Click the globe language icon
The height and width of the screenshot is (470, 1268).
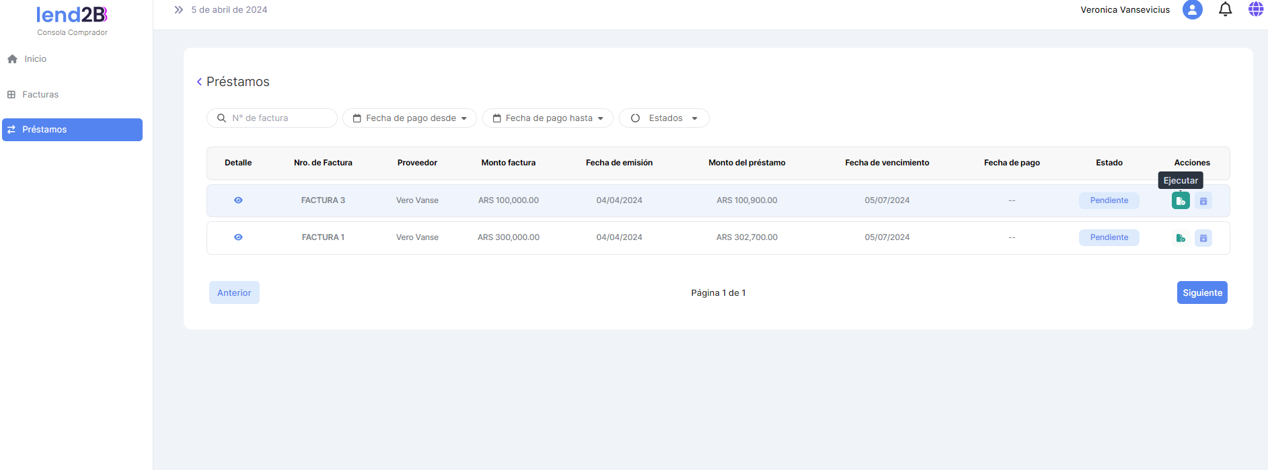coord(1255,9)
